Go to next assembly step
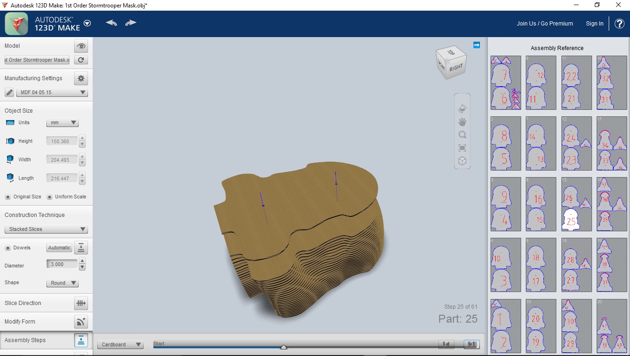 (x=472, y=344)
